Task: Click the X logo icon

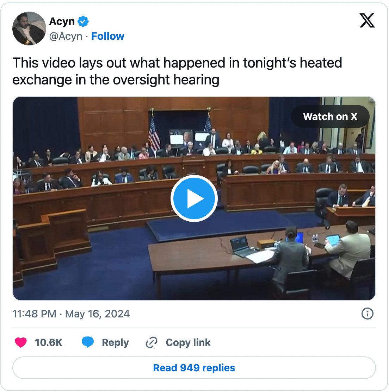Action: [367, 20]
